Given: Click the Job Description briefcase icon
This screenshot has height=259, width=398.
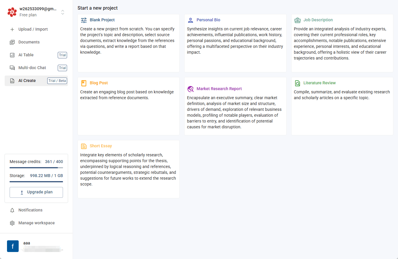Looking at the screenshot, I should tap(297, 20).
